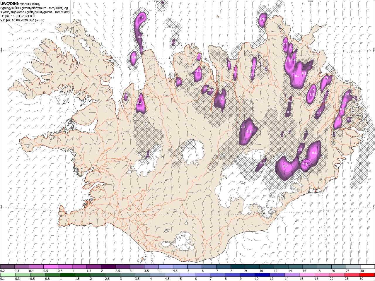This screenshot has height=281, width=375.
Task: Click the dark teal swatch between 8 and 9 in upper legend
Action: click(x=238, y=267)
